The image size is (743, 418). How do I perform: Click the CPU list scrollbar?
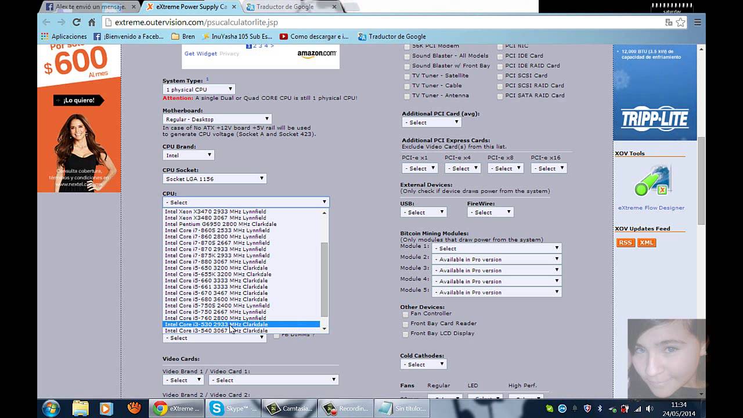click(x=324, y=279)
